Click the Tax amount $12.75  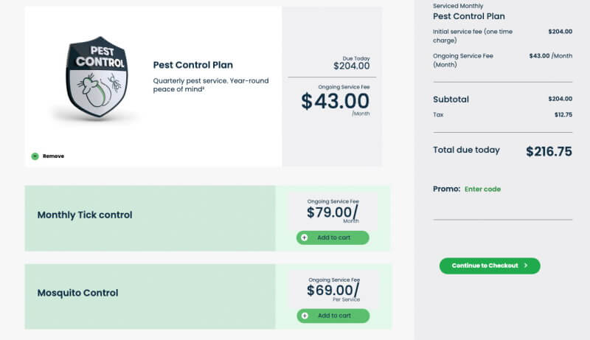pos(563,115)
